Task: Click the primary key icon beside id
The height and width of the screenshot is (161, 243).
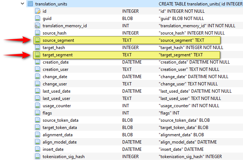Action: click(x=37, y=11)
